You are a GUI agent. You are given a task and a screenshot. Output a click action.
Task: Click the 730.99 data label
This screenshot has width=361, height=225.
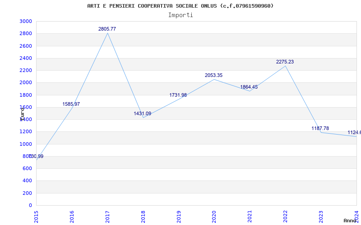click(x=36, y=156)
